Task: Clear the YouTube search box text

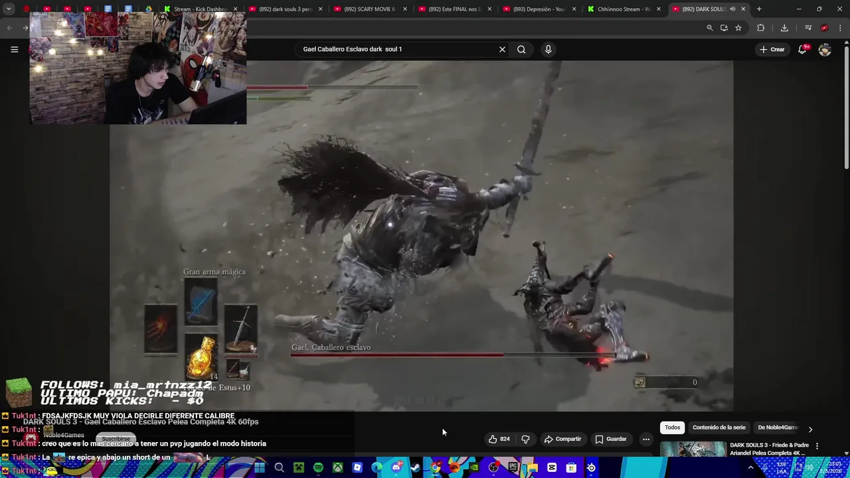Action: (x=502, y=49)
